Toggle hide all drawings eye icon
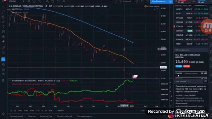This screenshot has width=212, height=119. click(x=3, y=74)
